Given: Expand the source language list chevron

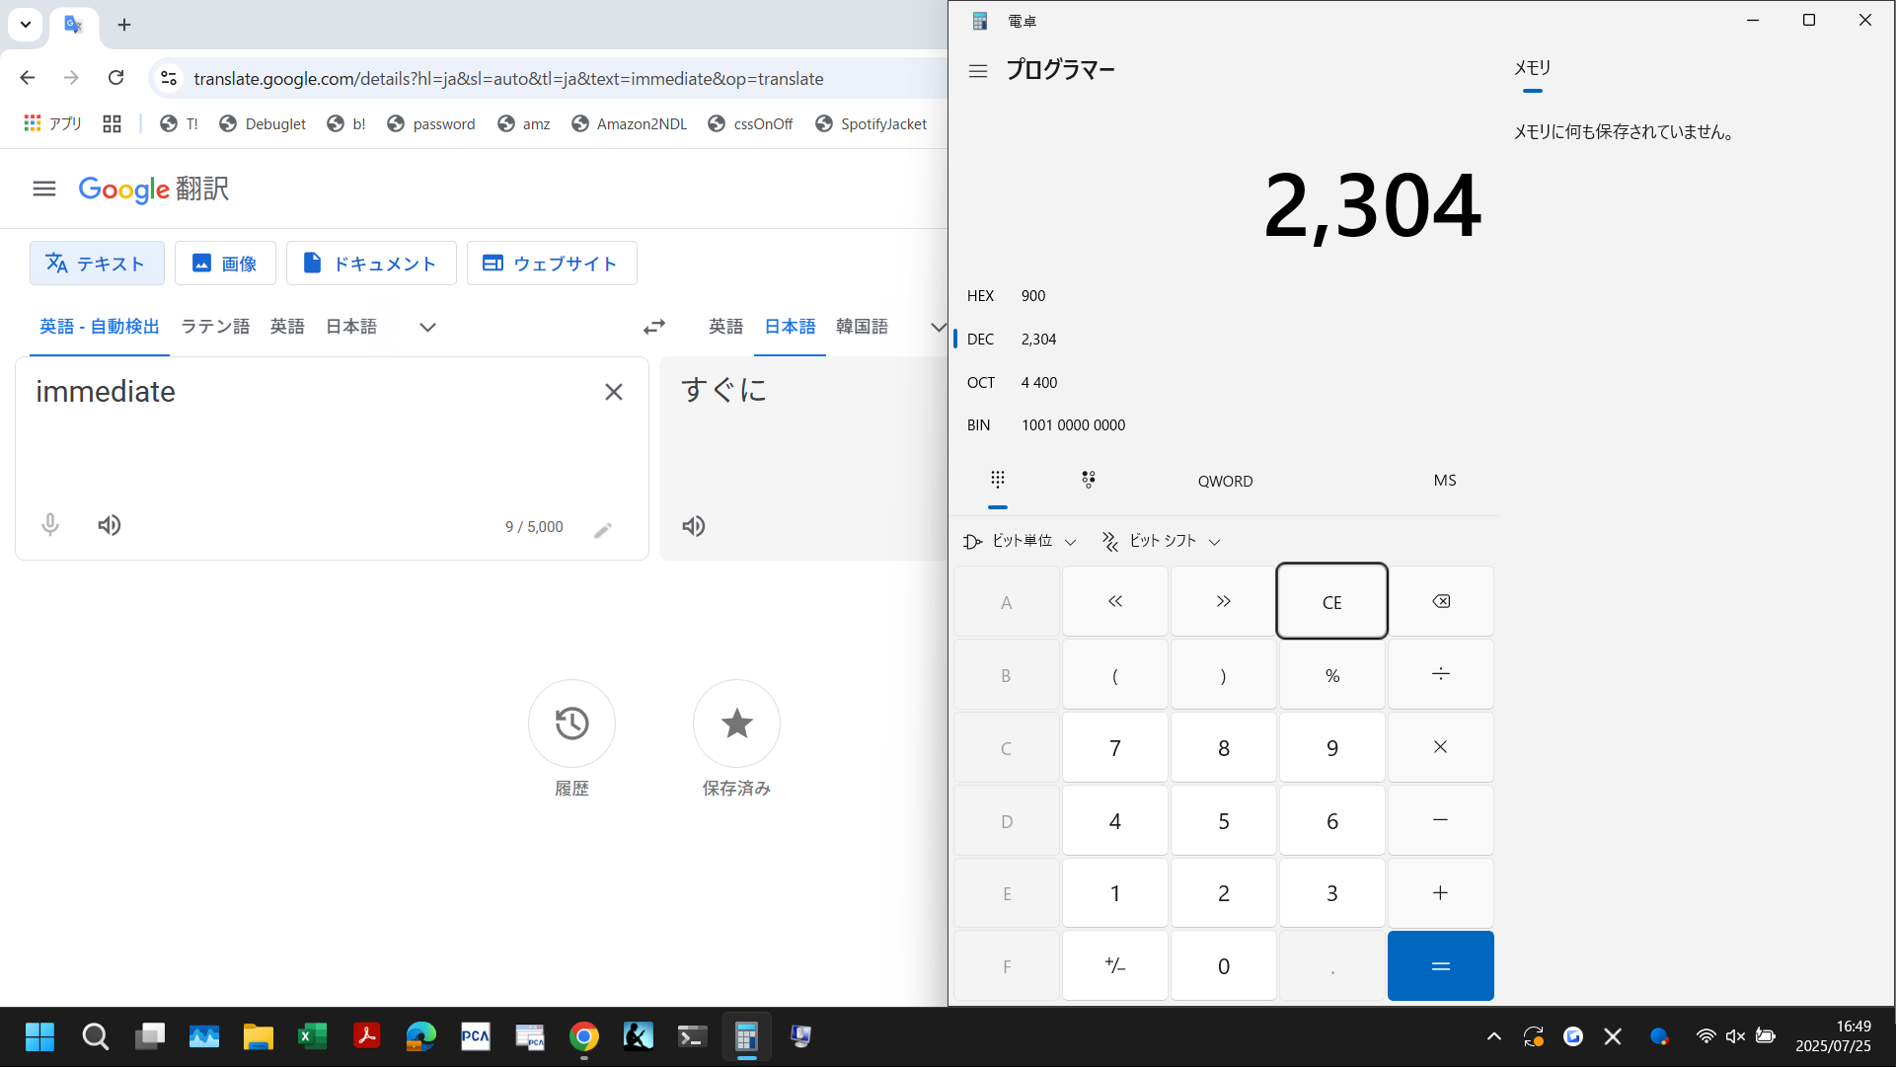Looking at the screenshot, I should click(x=427, y=327).
